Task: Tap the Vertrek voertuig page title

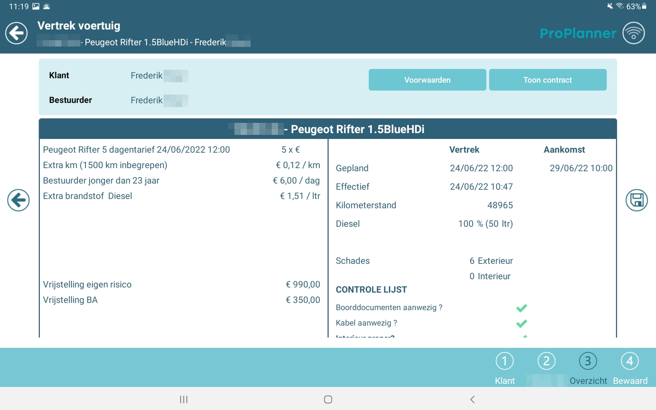Action: [x=79, y=26]
